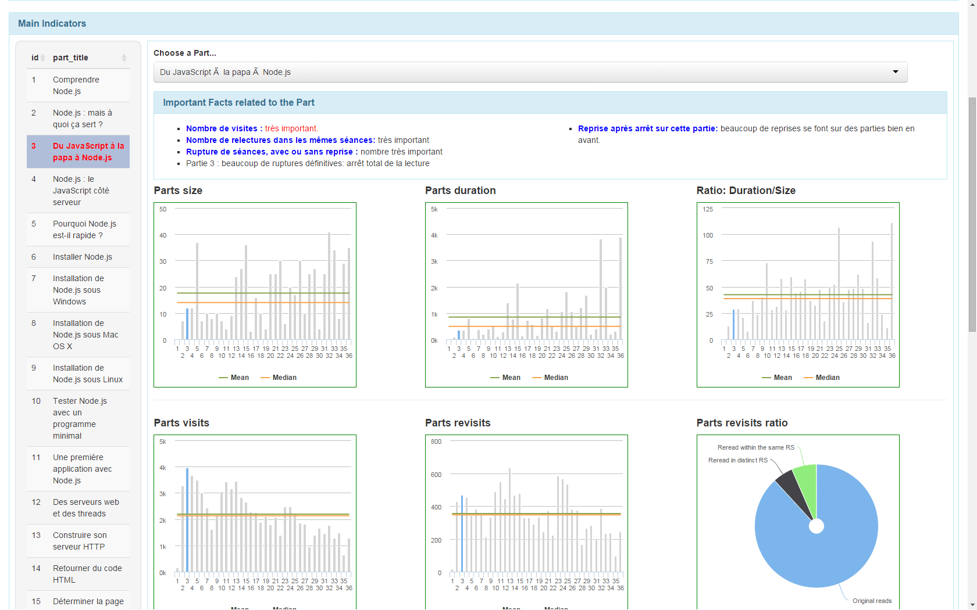Screen dimensions: 977x610
Task: Select row Installation de Node.js sous Mac OS X
Action: coord(78,335)
